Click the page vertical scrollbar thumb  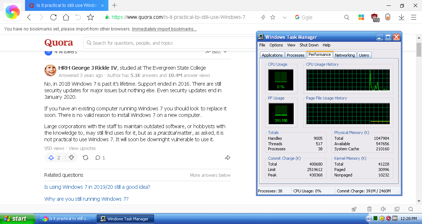419,50
